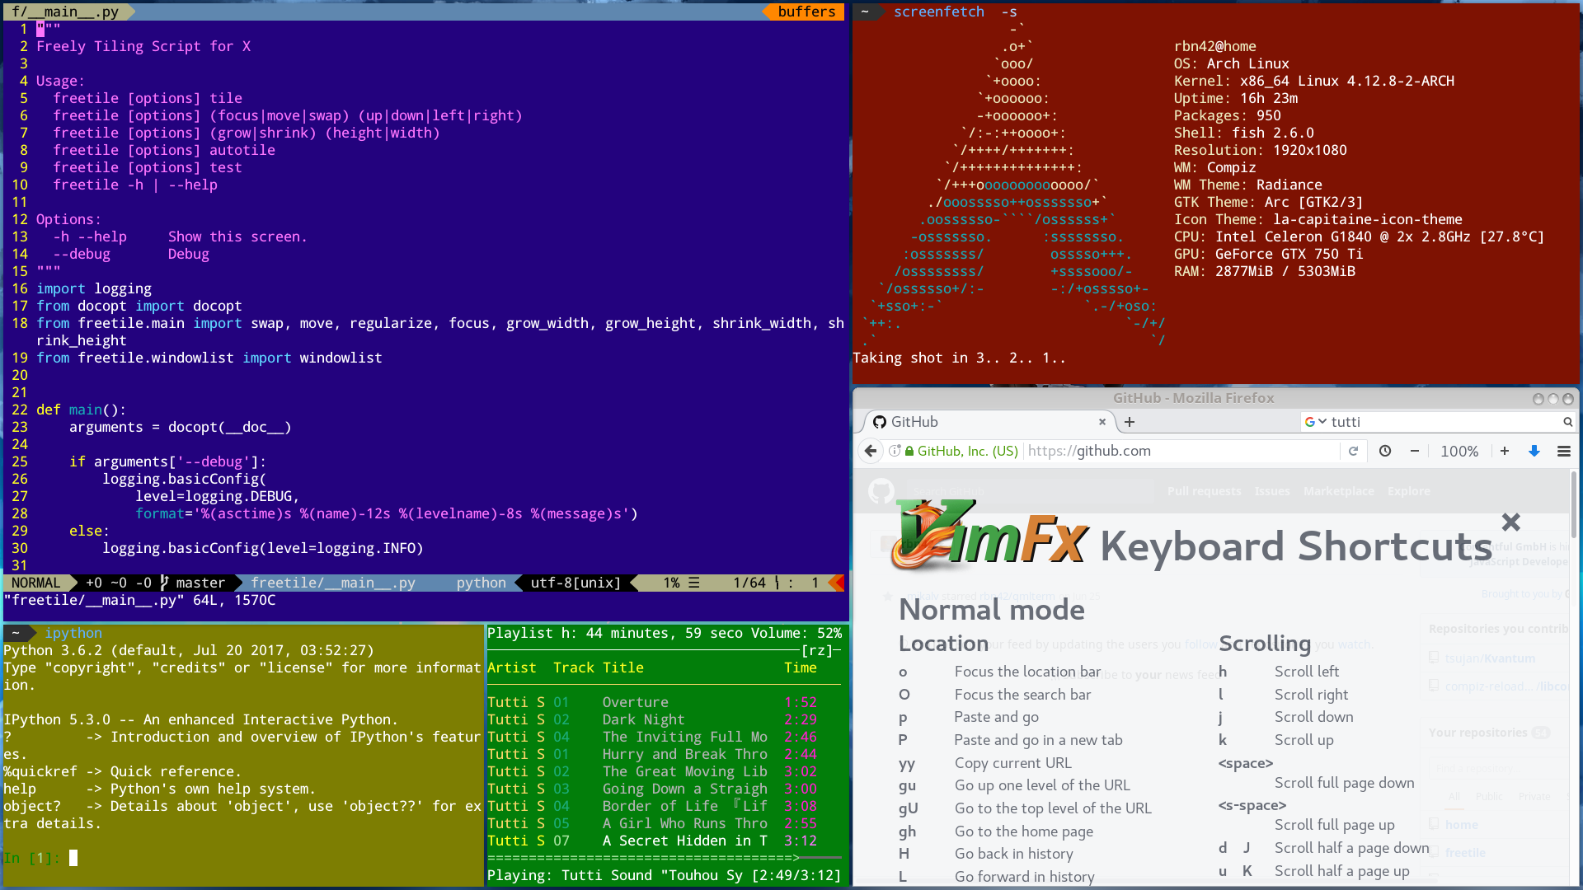Open the Firefox hamburger menu

(x=1564, y=451)
